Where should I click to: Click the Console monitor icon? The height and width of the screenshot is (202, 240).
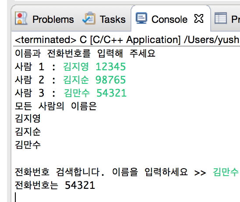coord(141,18)
